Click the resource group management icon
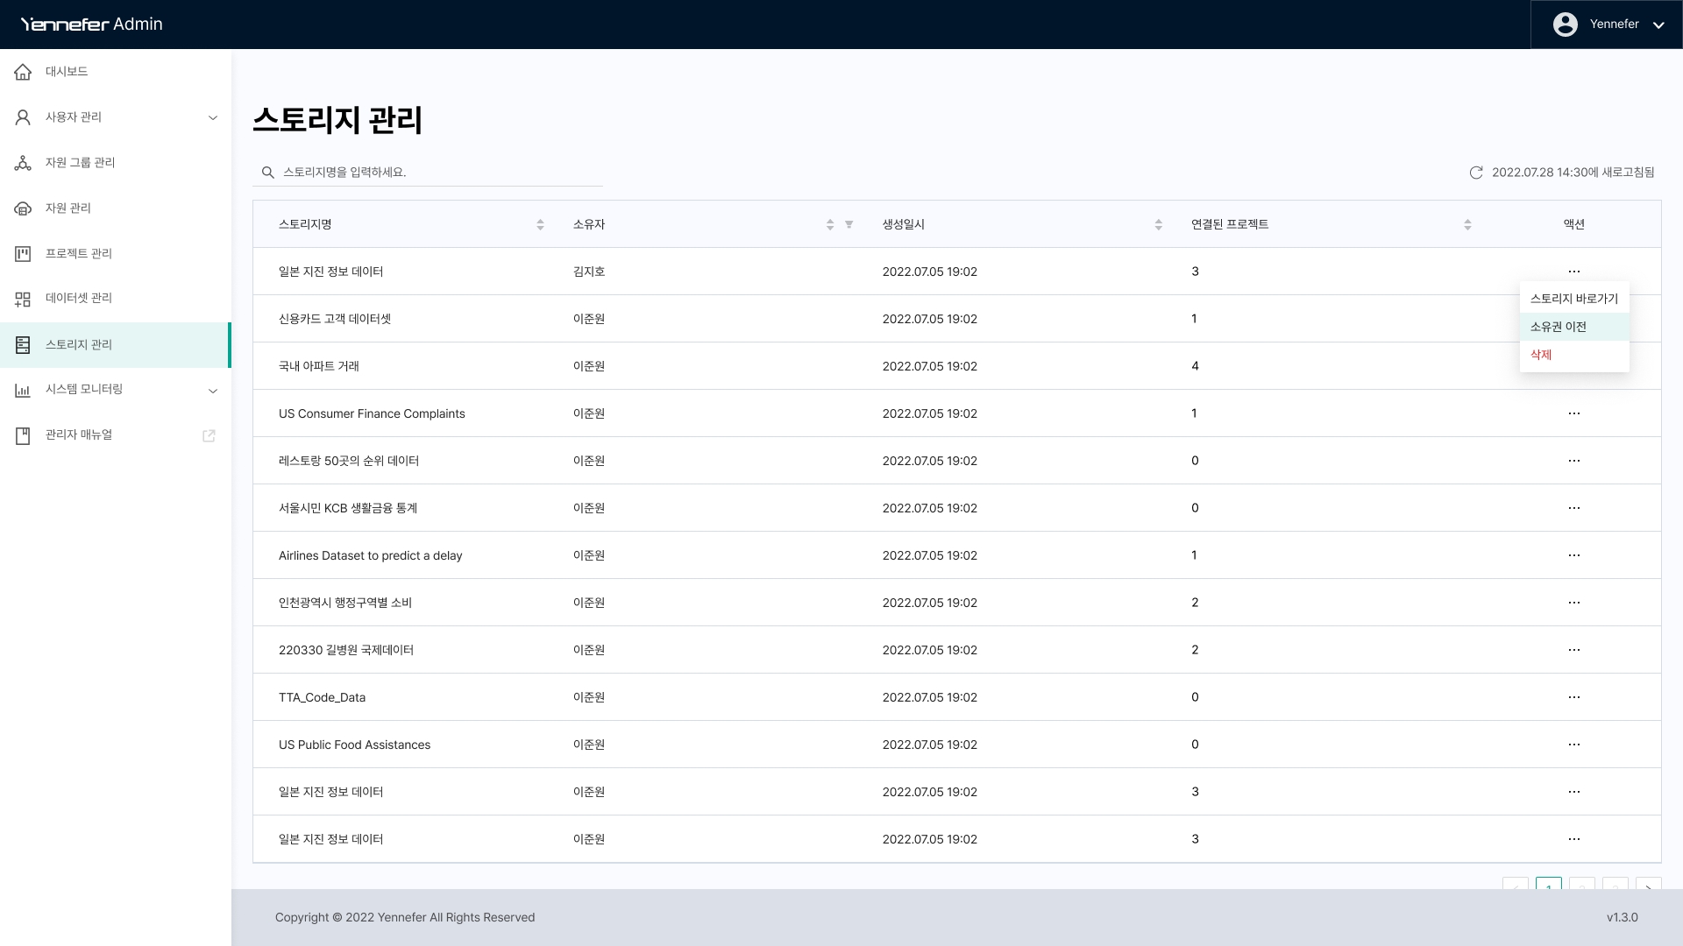The image size is (1683, 946). [x=24, y=163]
